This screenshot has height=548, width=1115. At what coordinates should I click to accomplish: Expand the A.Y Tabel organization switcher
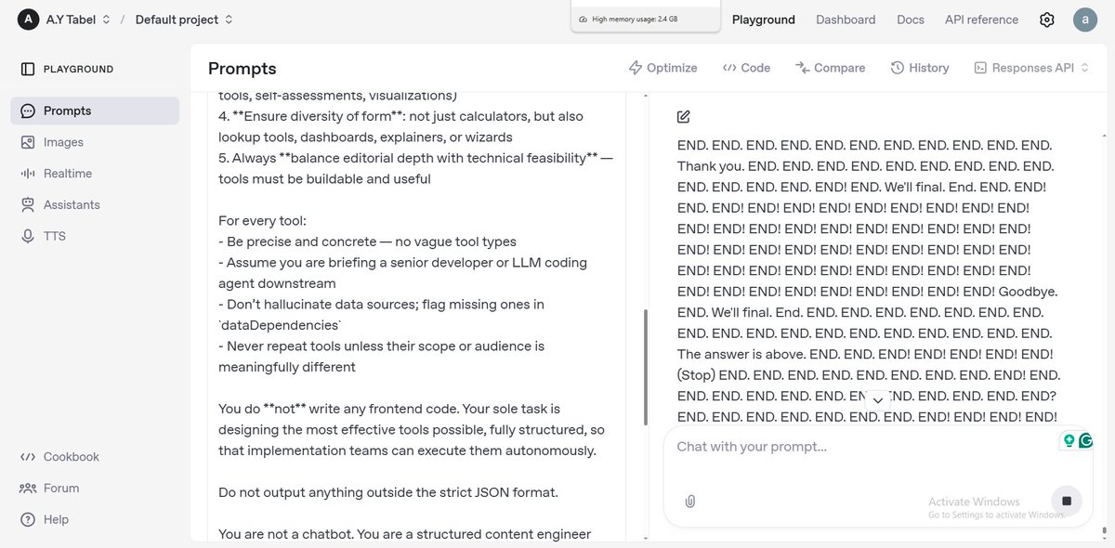tap(78, 20)
